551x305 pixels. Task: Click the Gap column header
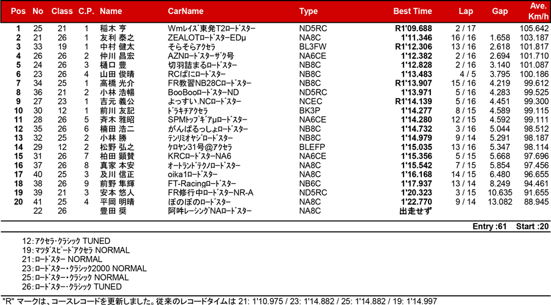click(500, 11)
